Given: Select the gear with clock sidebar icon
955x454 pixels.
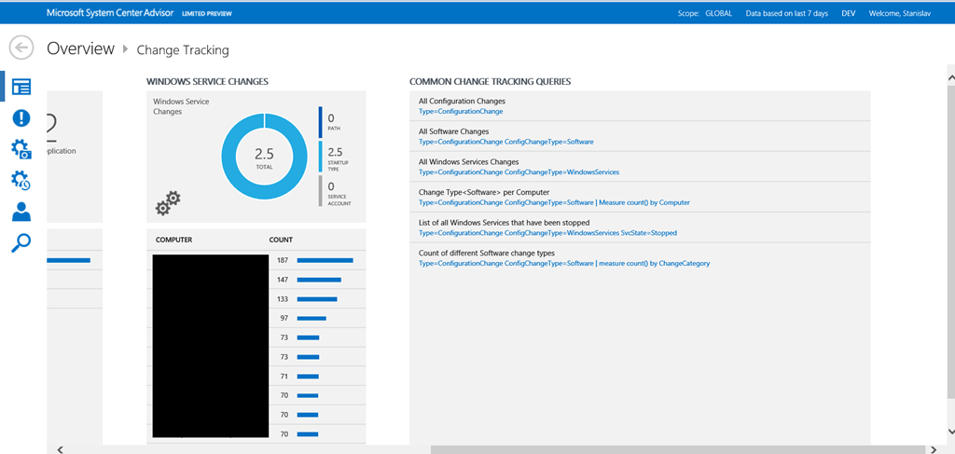Looking at the screenshot, I should (21, 181).
